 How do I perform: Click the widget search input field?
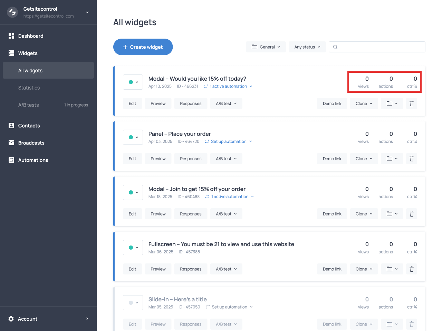(x=380, y=47)
